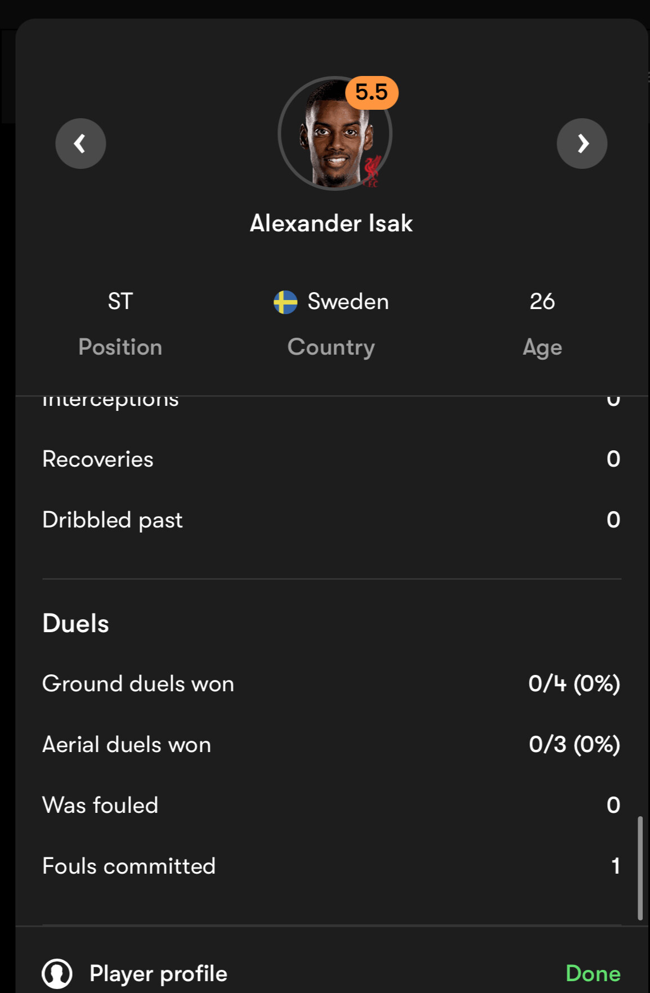Screen dimensions: 650x993
Task: Click the Fouls committed stat row
Action: point(331,866)
